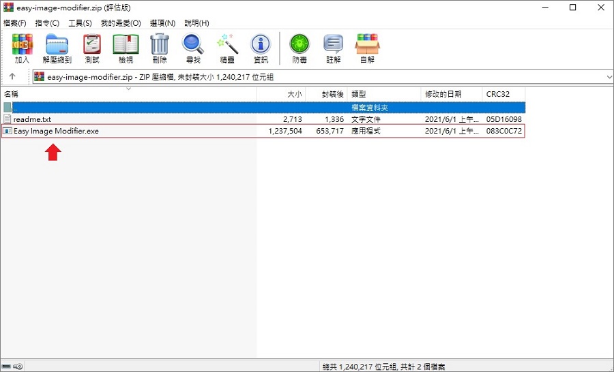Click the 檔案資料夾 label in selected row
The width and height of the screenshot is (614, 372).
click(370, 108)
